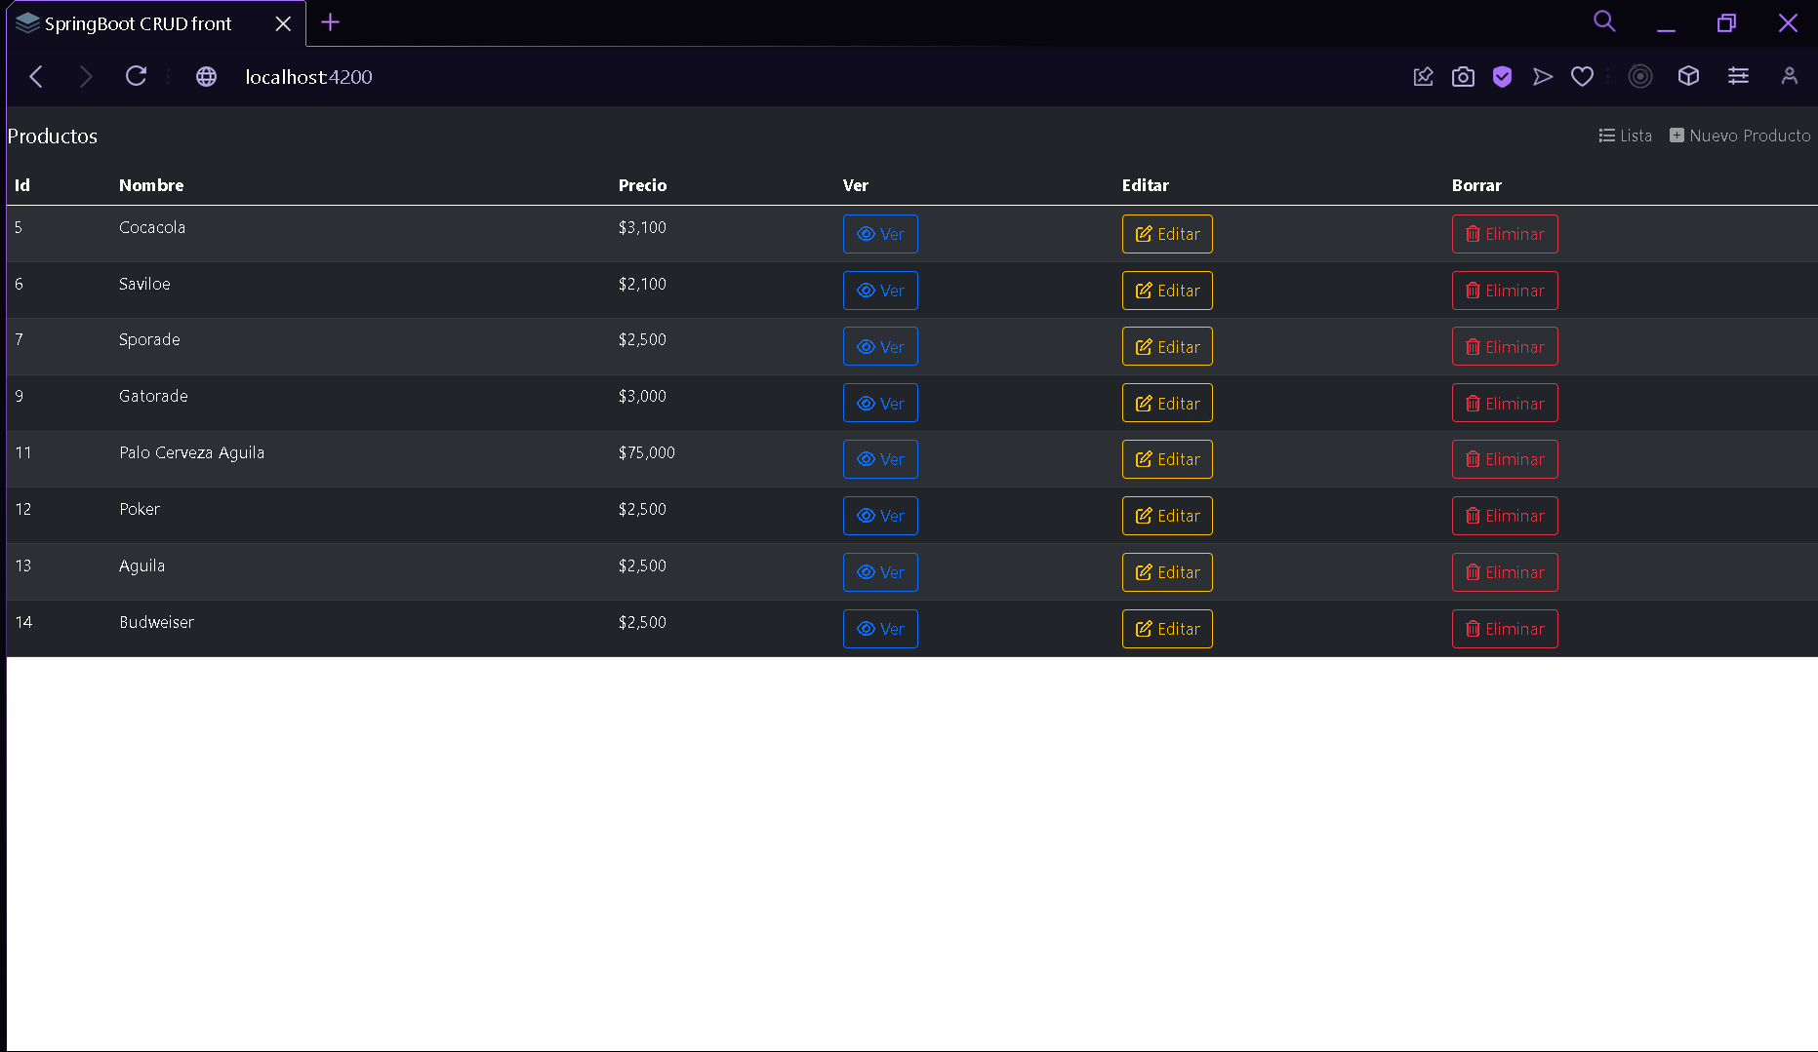View the Poker product

click(880, 516)
